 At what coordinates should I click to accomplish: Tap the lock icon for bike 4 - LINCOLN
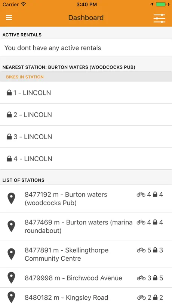point(9,159)
